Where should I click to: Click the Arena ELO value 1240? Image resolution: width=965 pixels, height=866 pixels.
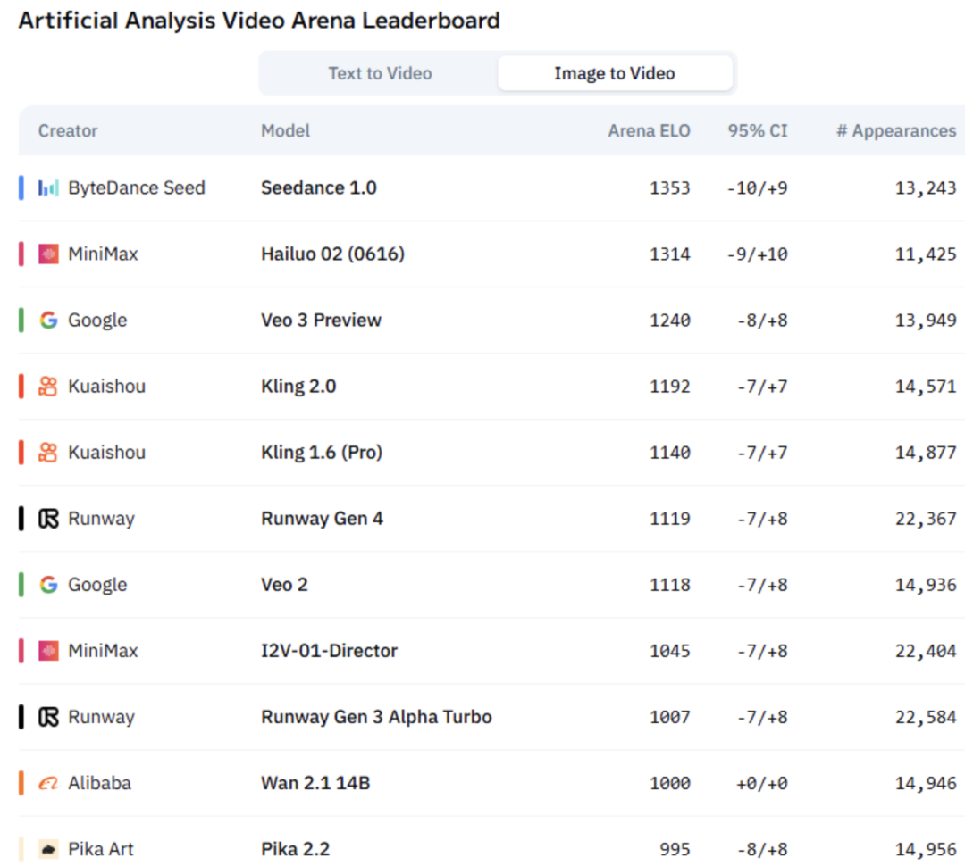[670, 320]
